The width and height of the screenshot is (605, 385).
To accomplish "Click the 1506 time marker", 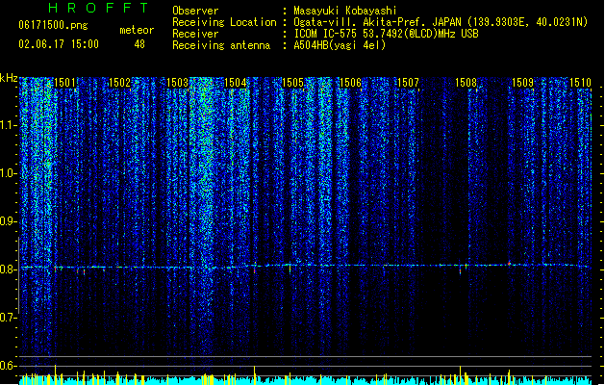I will [350, 83].
